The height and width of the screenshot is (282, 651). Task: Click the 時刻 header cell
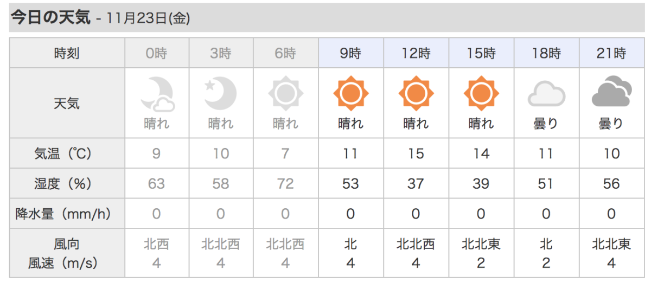[67, 53]
